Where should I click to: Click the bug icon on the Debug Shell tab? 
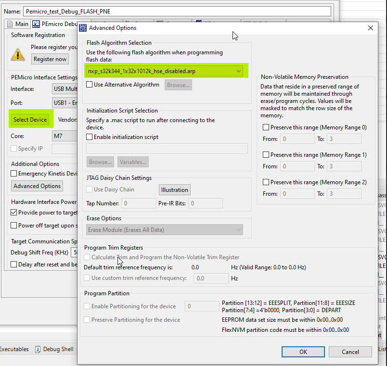point(38,349)
